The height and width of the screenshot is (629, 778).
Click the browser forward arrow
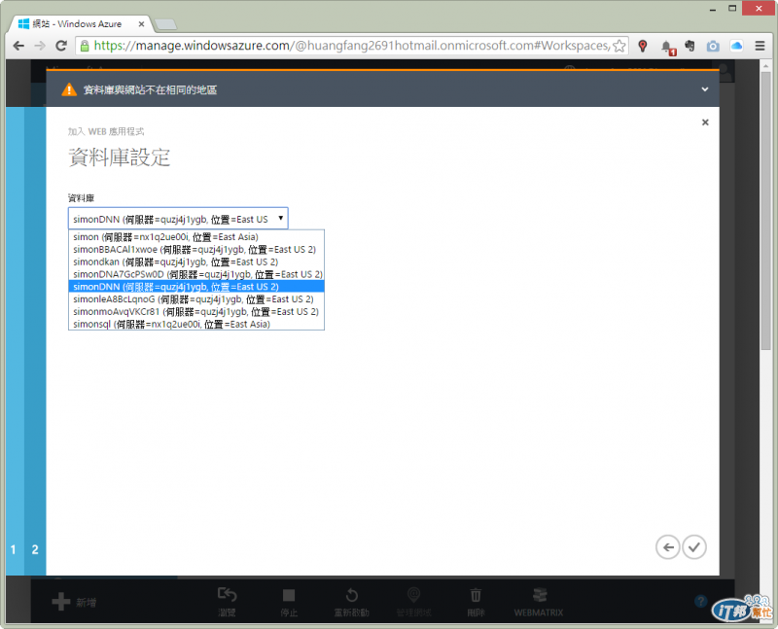click(40, 46)
